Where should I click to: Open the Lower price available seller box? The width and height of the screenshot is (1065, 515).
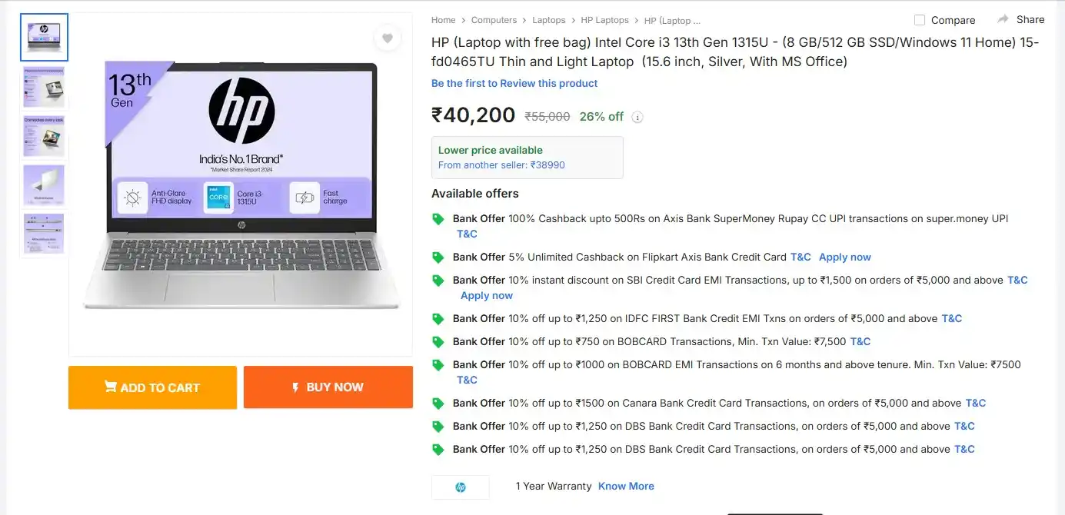(527, 158)
